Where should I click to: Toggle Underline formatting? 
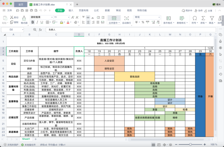coord(42,22)
